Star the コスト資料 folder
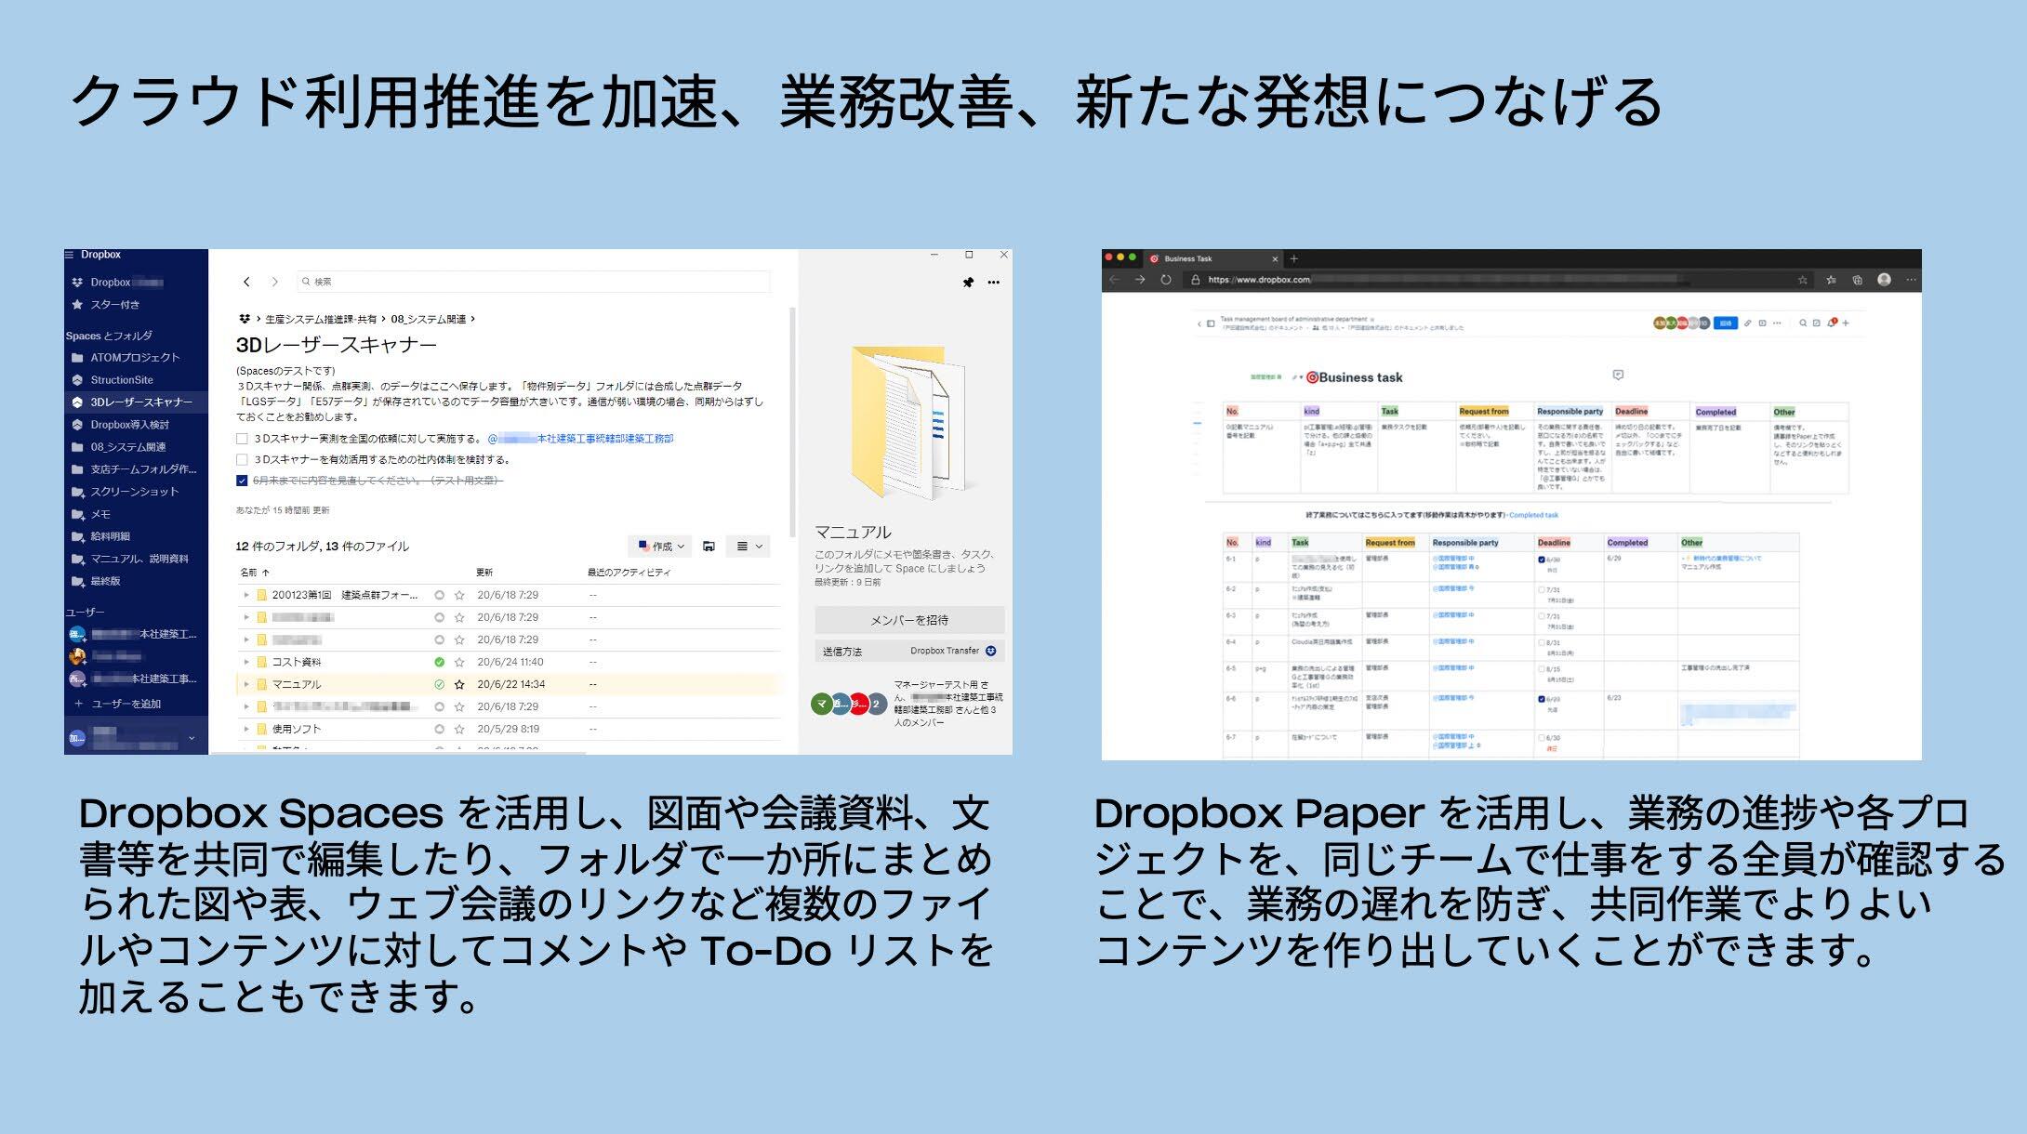 point(459,662)
